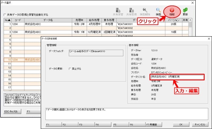Toggle データの更新 禁止する checkbox
Viewport: 212px width, 129px height.
click(x=70, y=69)
